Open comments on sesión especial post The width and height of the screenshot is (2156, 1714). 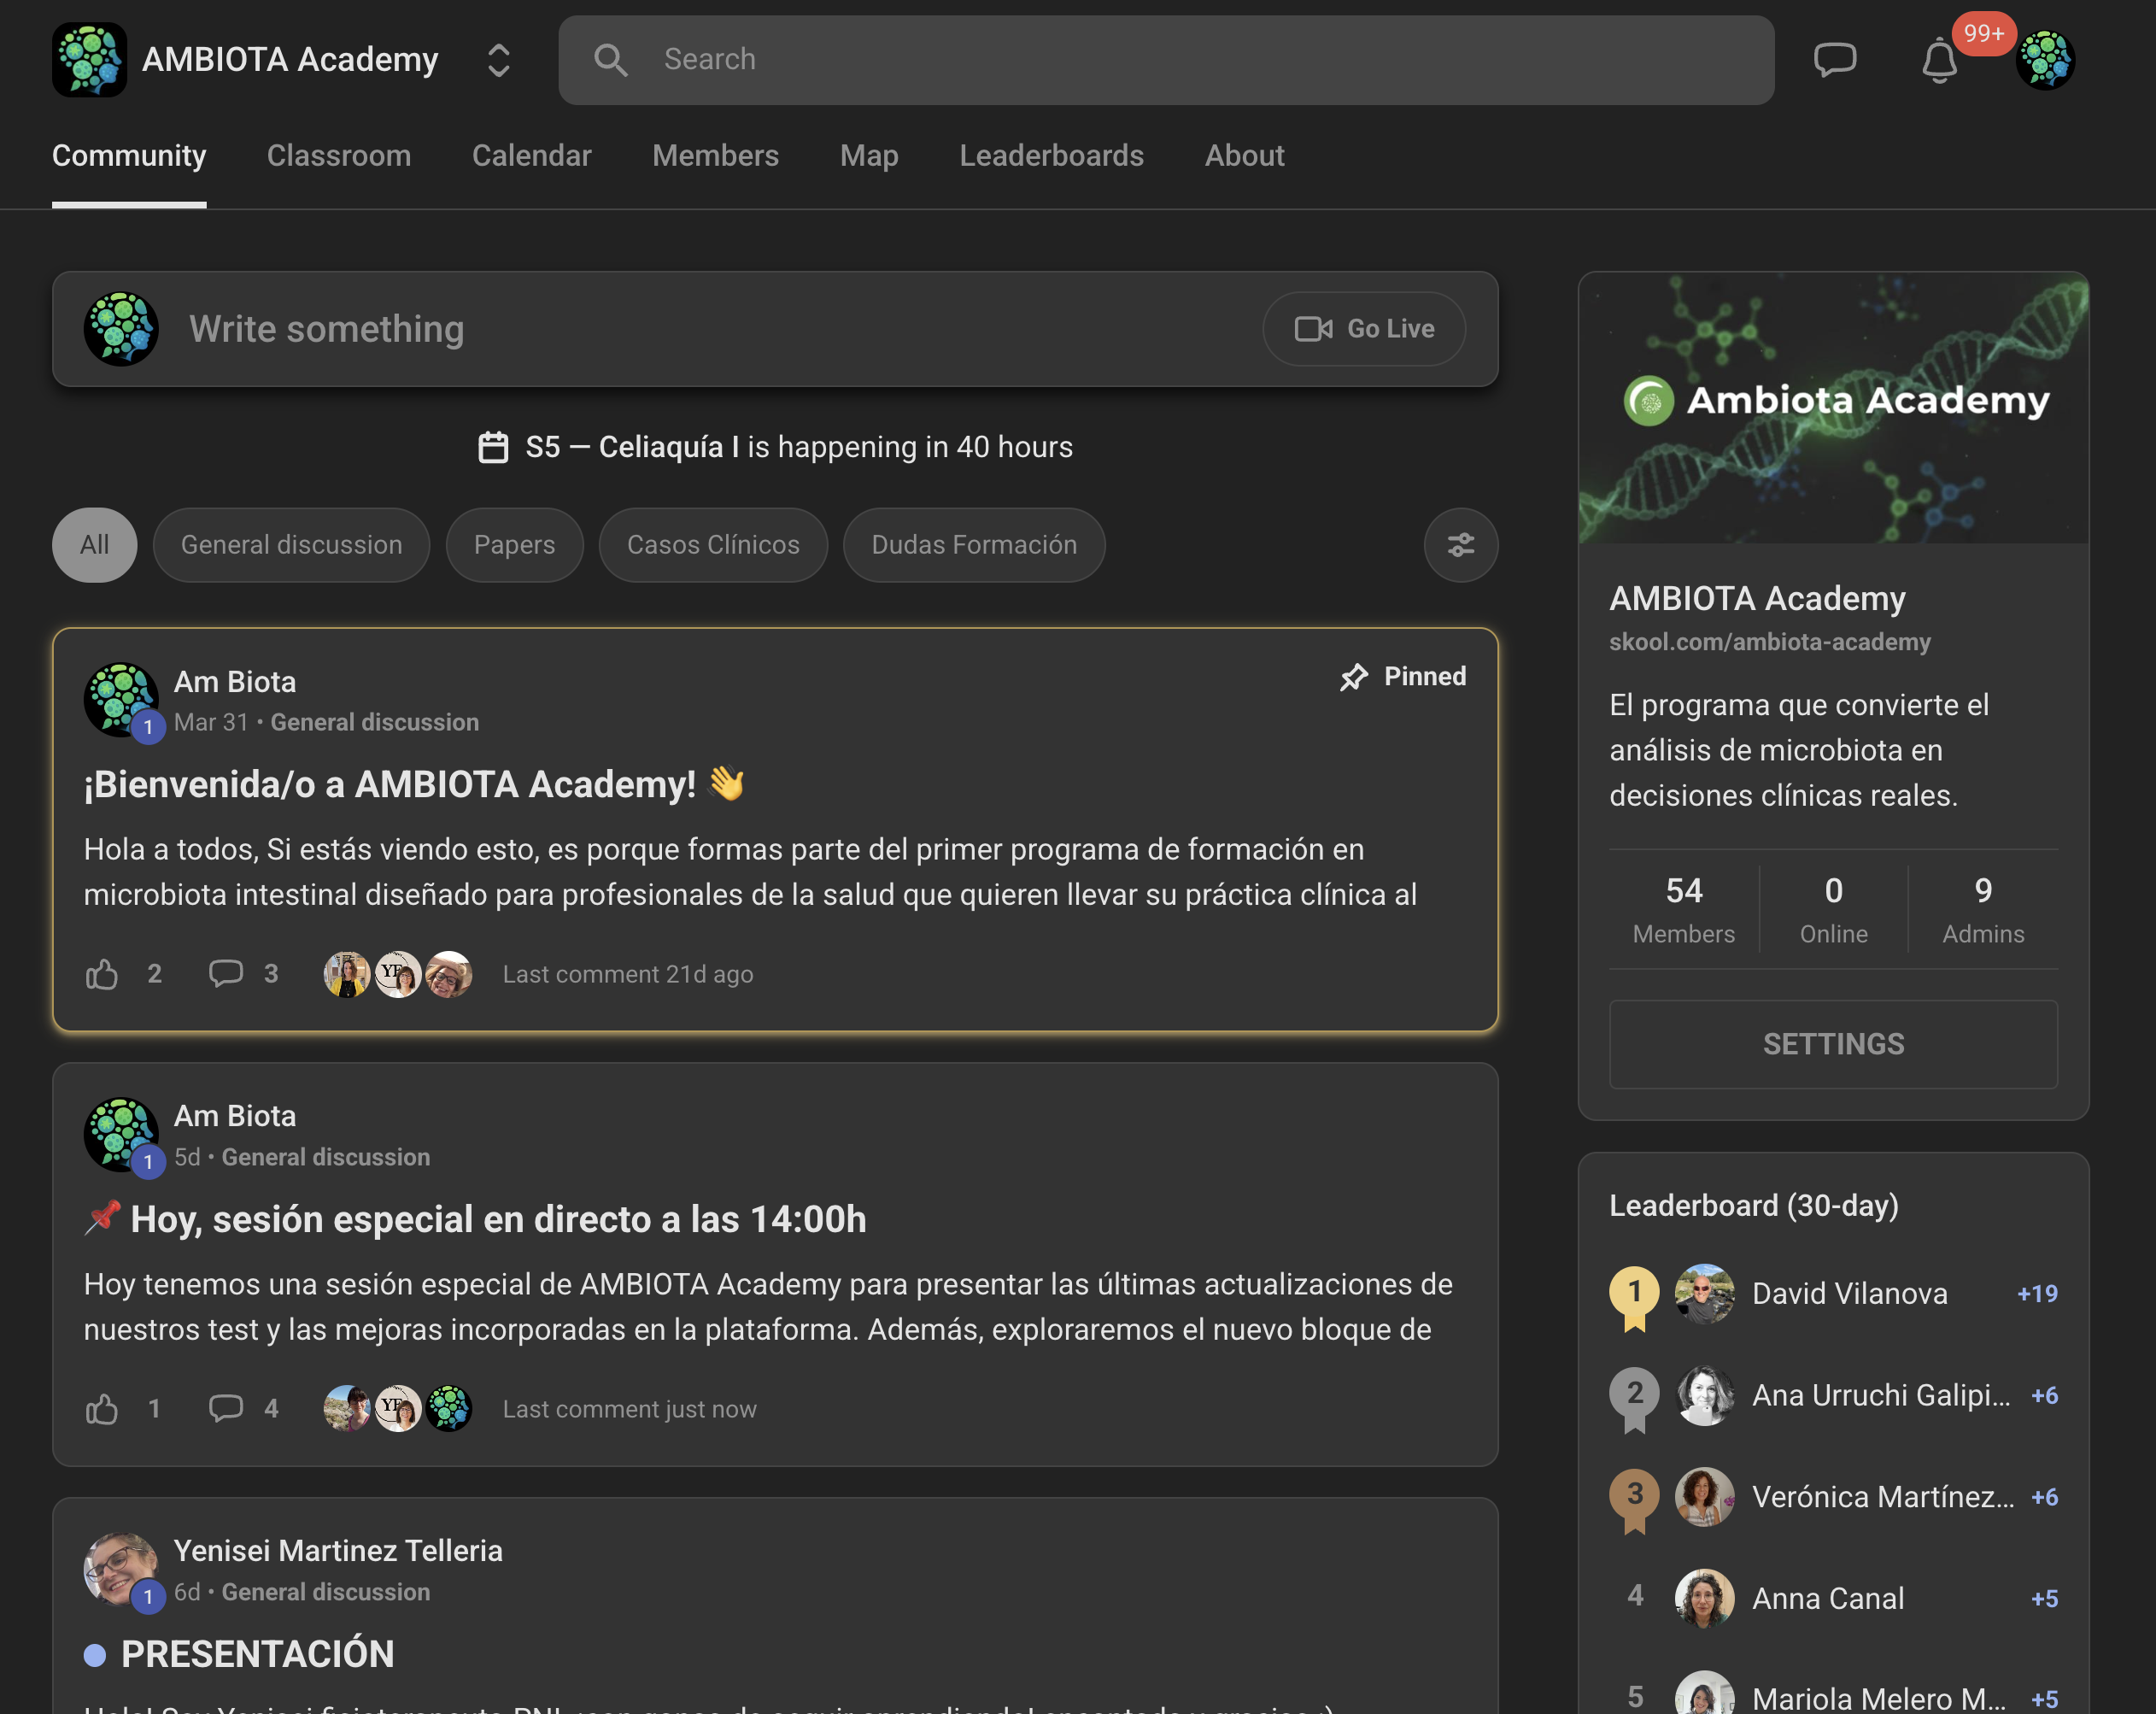[226, 1408]
